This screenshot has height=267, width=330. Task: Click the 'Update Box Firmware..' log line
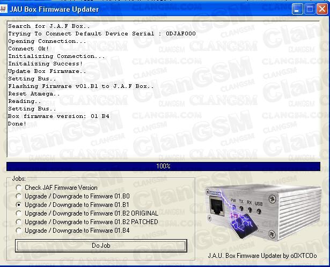[x=47, y=71]
